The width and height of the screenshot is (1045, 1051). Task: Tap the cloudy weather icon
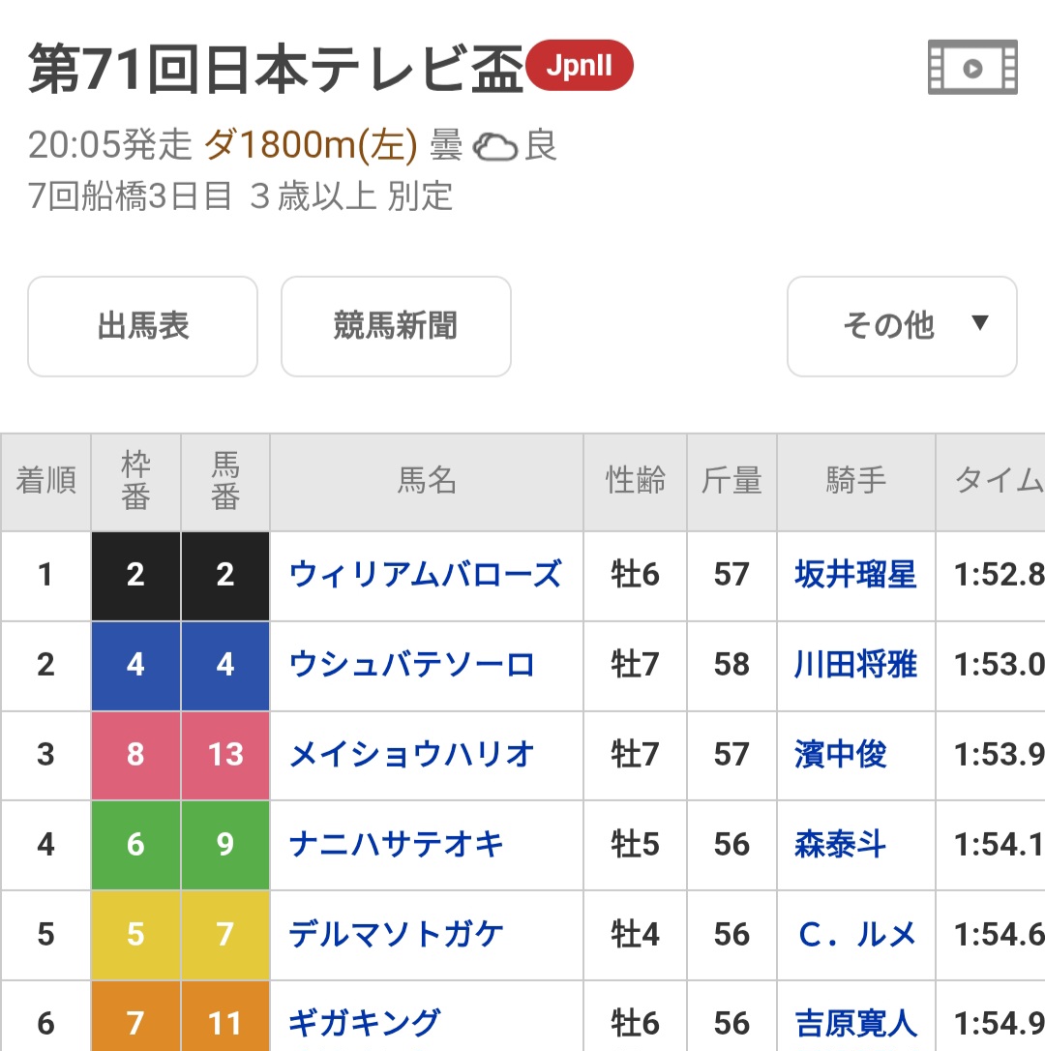tap(495, 147)
